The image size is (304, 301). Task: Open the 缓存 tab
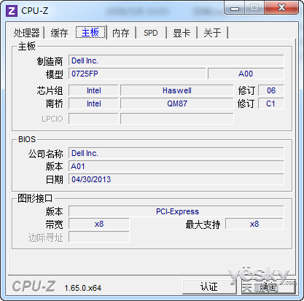click(60, 33)
